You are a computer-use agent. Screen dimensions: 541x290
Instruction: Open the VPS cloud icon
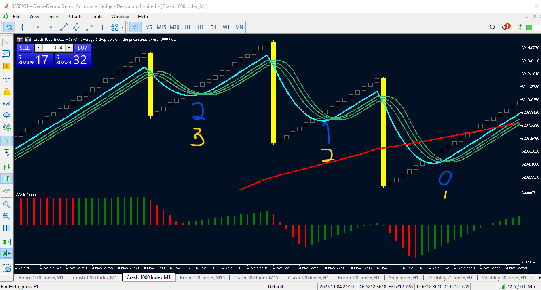[x=6, y=115]
